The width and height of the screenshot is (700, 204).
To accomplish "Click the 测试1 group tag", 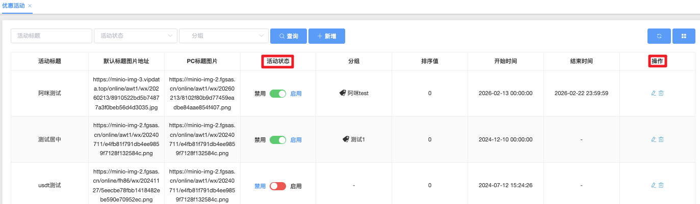I will 354,139.
